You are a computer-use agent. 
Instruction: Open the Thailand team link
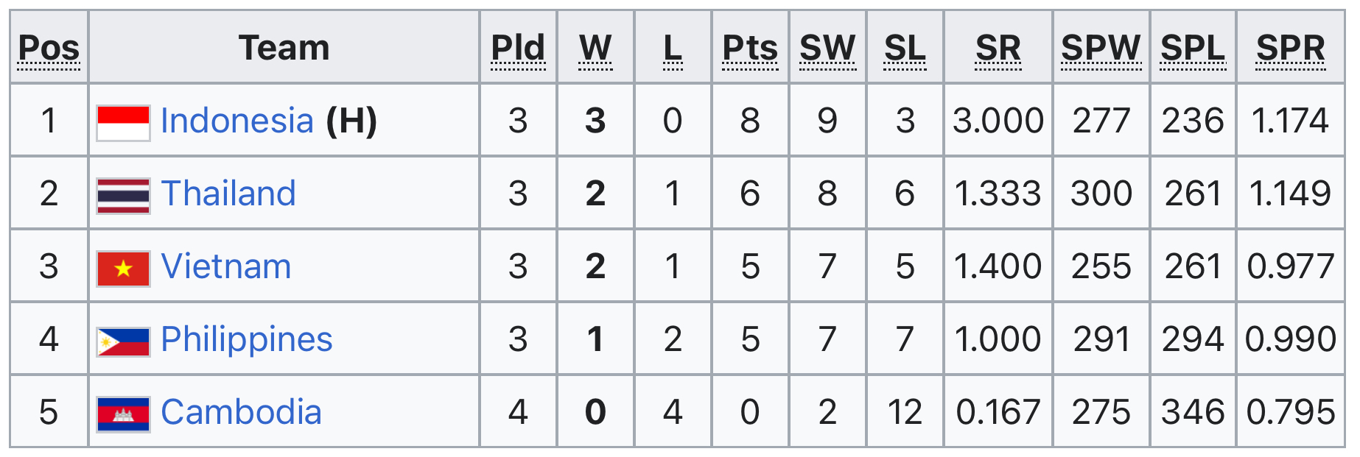(228, 194)
